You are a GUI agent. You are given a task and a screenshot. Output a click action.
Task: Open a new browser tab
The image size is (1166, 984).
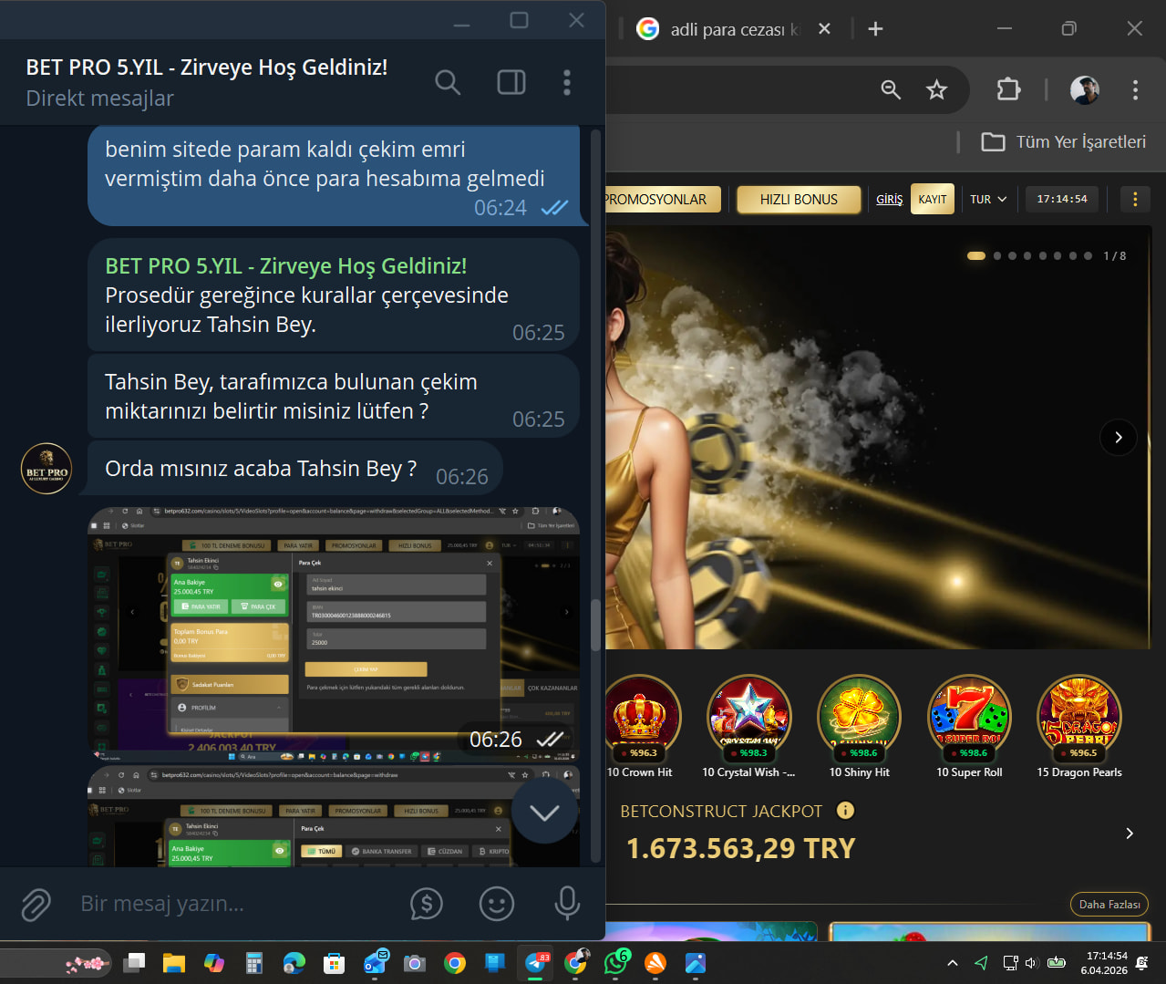pos(875,29)
